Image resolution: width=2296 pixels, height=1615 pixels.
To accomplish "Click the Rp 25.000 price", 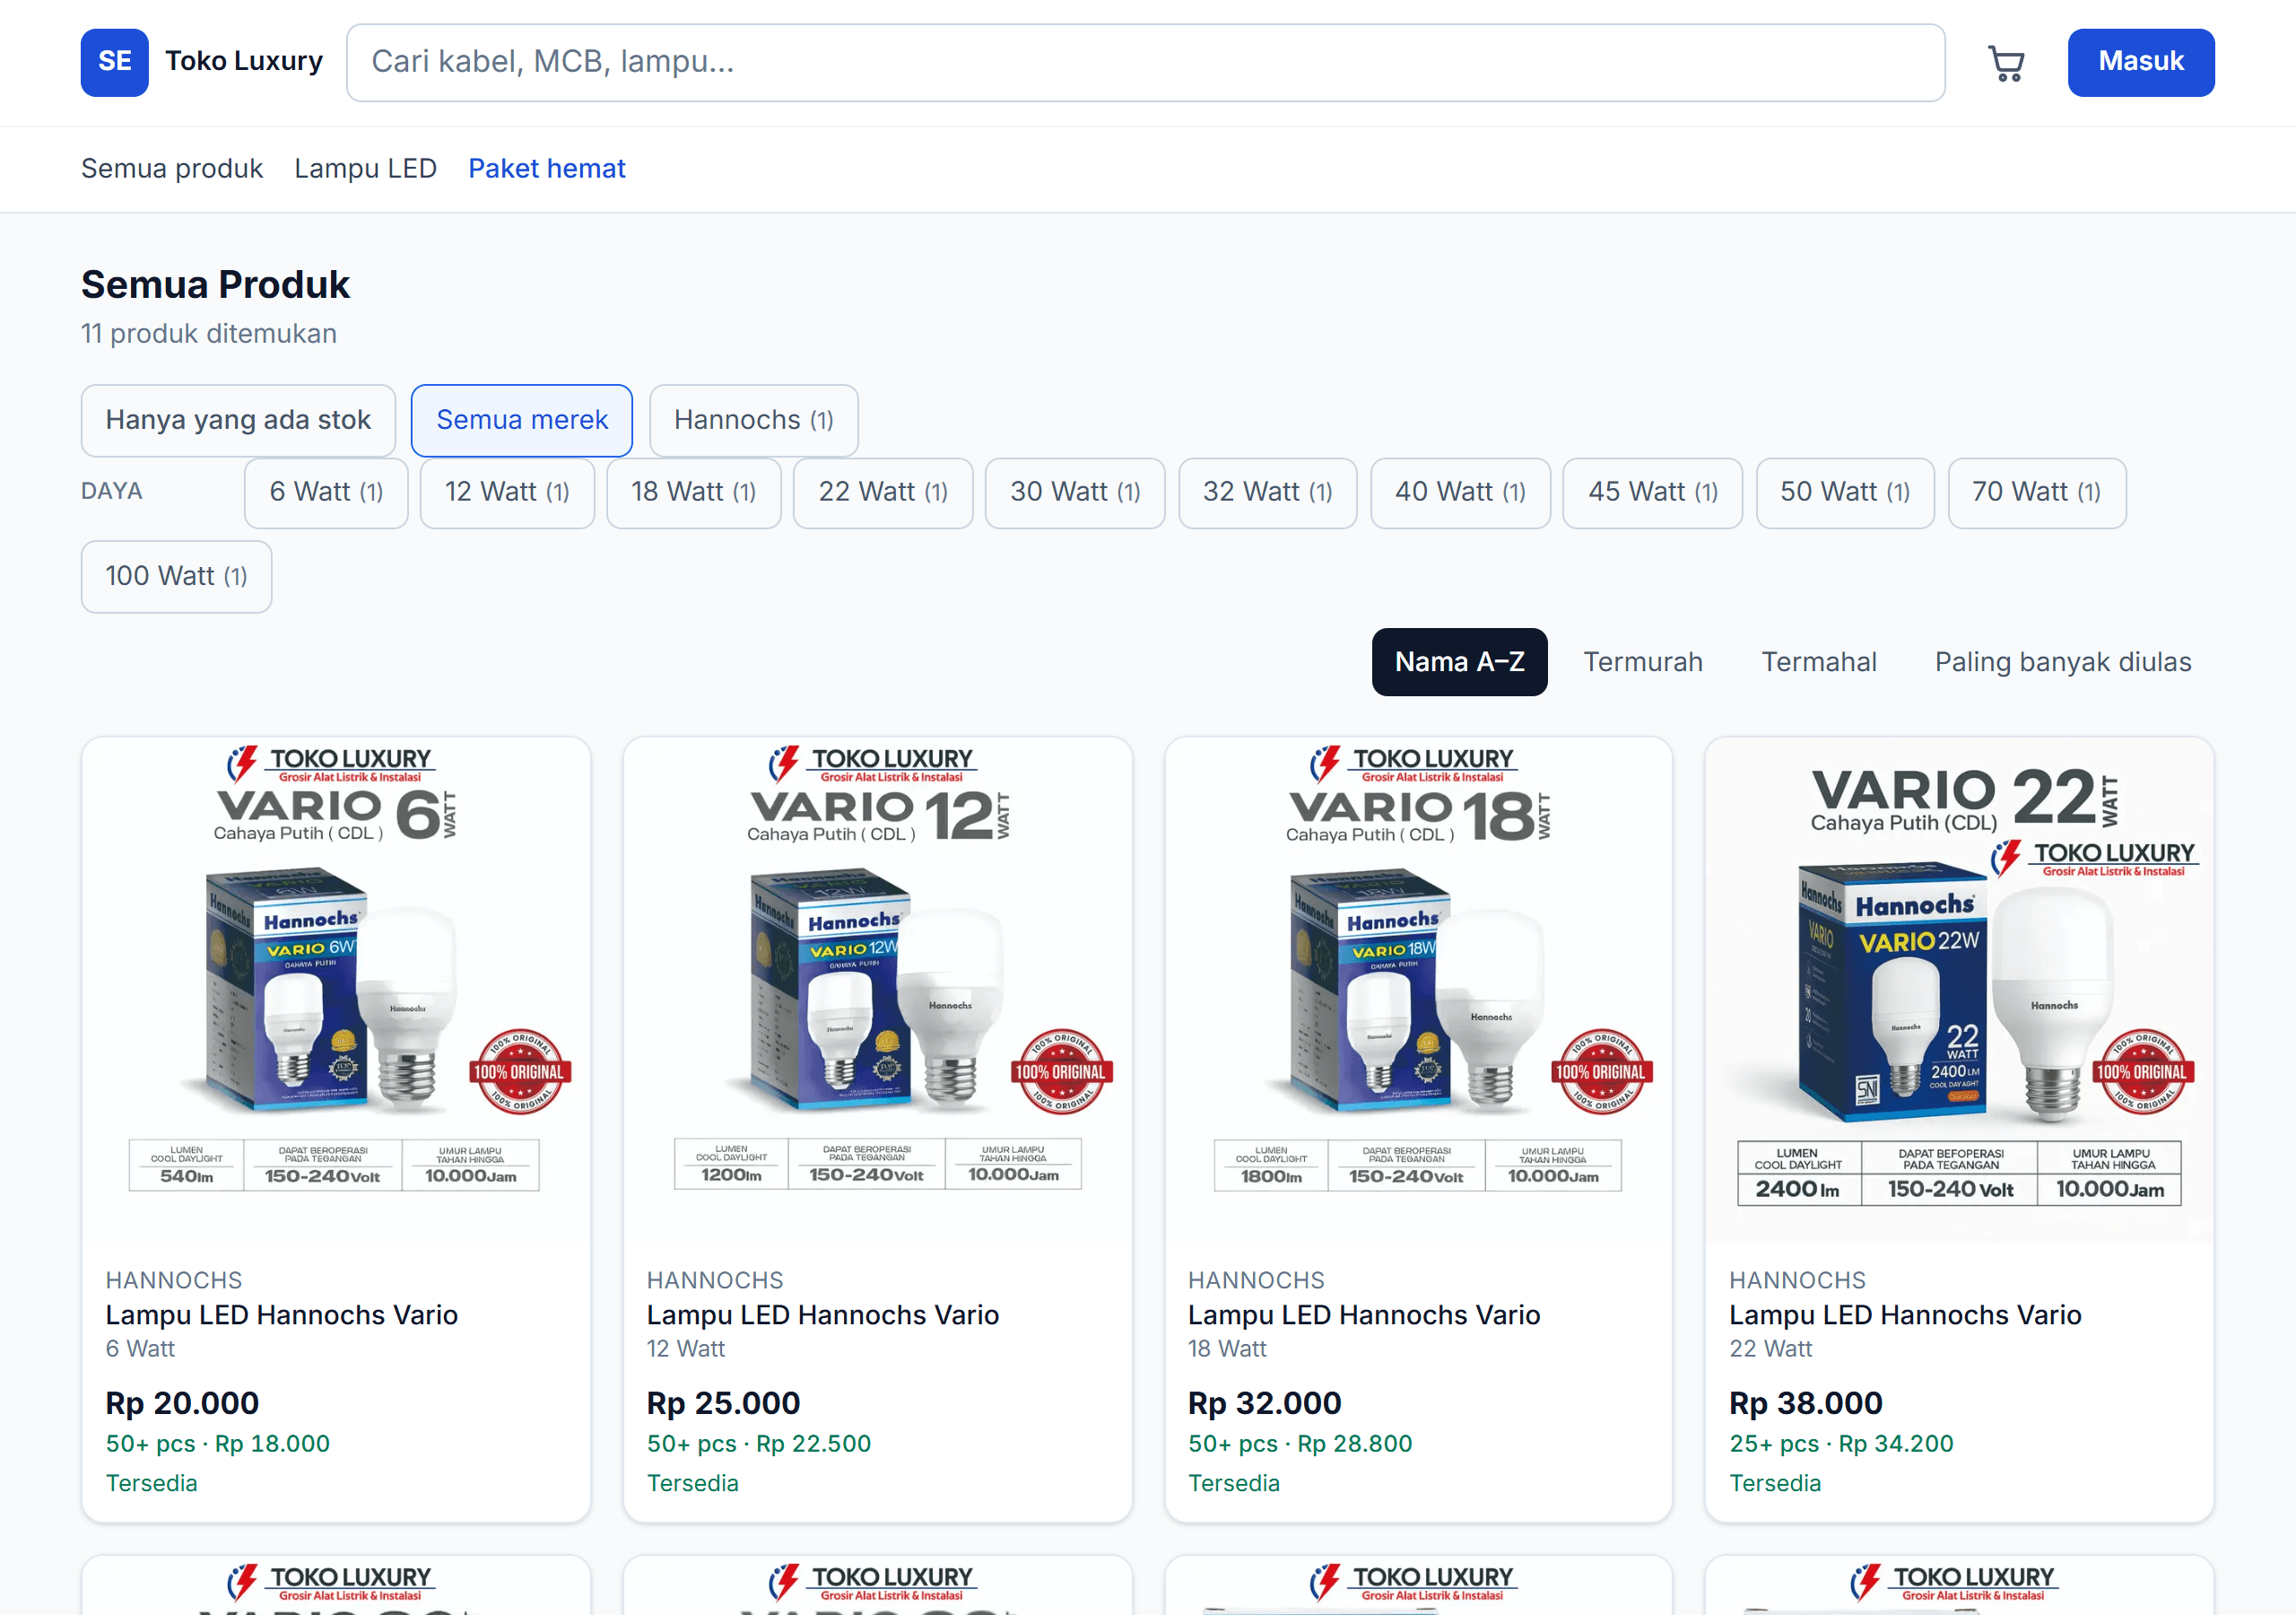I will [x=724, y=1403].
